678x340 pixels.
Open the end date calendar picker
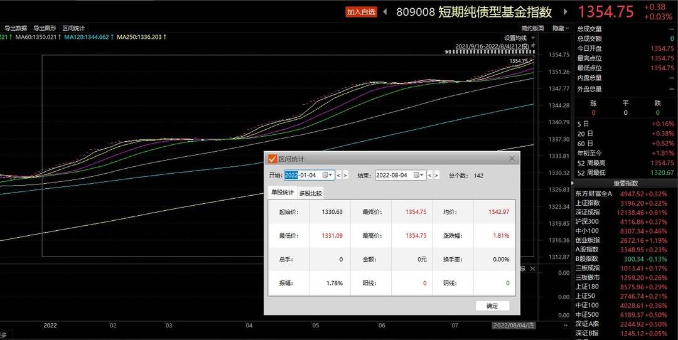pyautogui.click(x=418, y=176)
